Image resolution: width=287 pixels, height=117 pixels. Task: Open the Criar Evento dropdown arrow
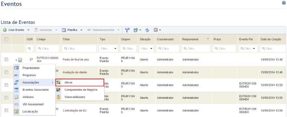click(28, 30)
